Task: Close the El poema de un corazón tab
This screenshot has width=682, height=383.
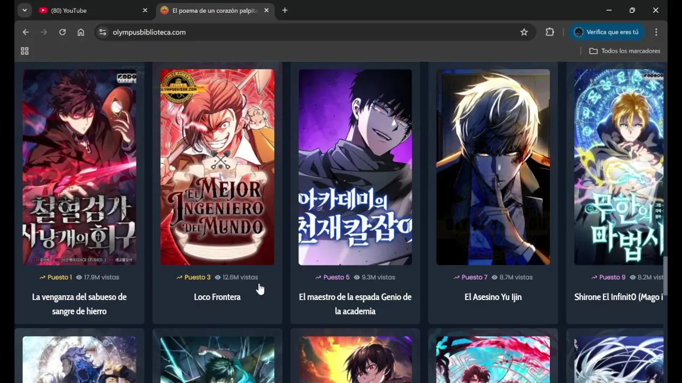Action: click(266, 10)
